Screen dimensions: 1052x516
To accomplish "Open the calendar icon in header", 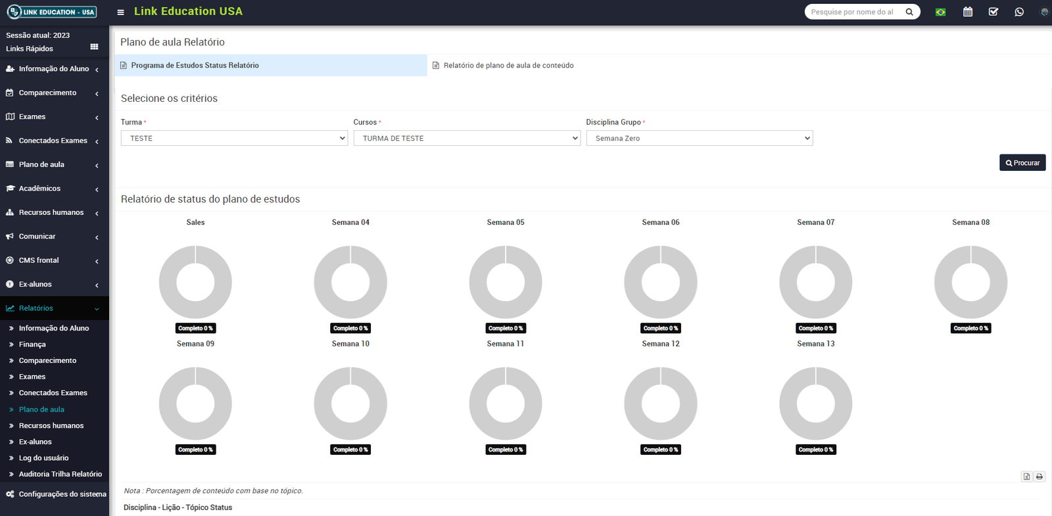I will (x=968, y=12).
